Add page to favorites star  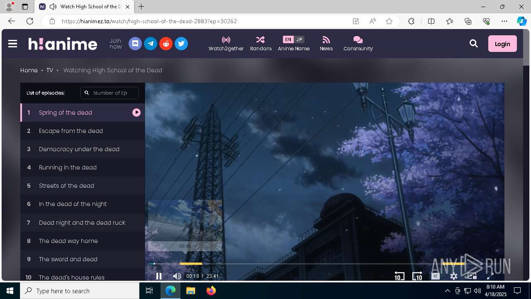pyautogui.click(x=389, y=21)
